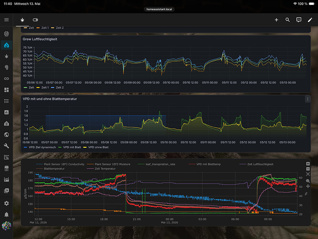318x239 pixels.
Task: Switch to toggle switch view tab
Action: [x=35, y=20]
